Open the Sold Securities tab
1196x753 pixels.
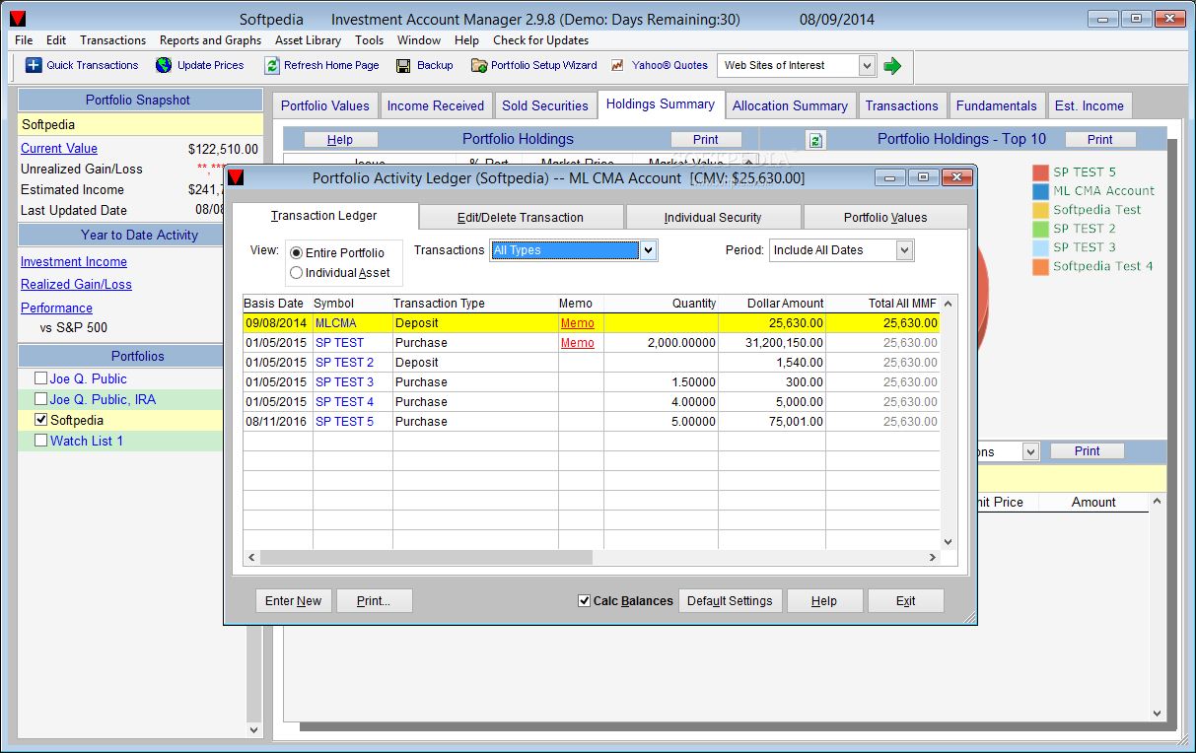545,105
